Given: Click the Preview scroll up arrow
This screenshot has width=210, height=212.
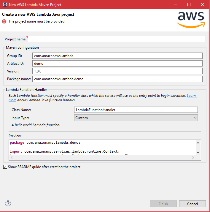Looking at the screenshot, I should point(198,143).
